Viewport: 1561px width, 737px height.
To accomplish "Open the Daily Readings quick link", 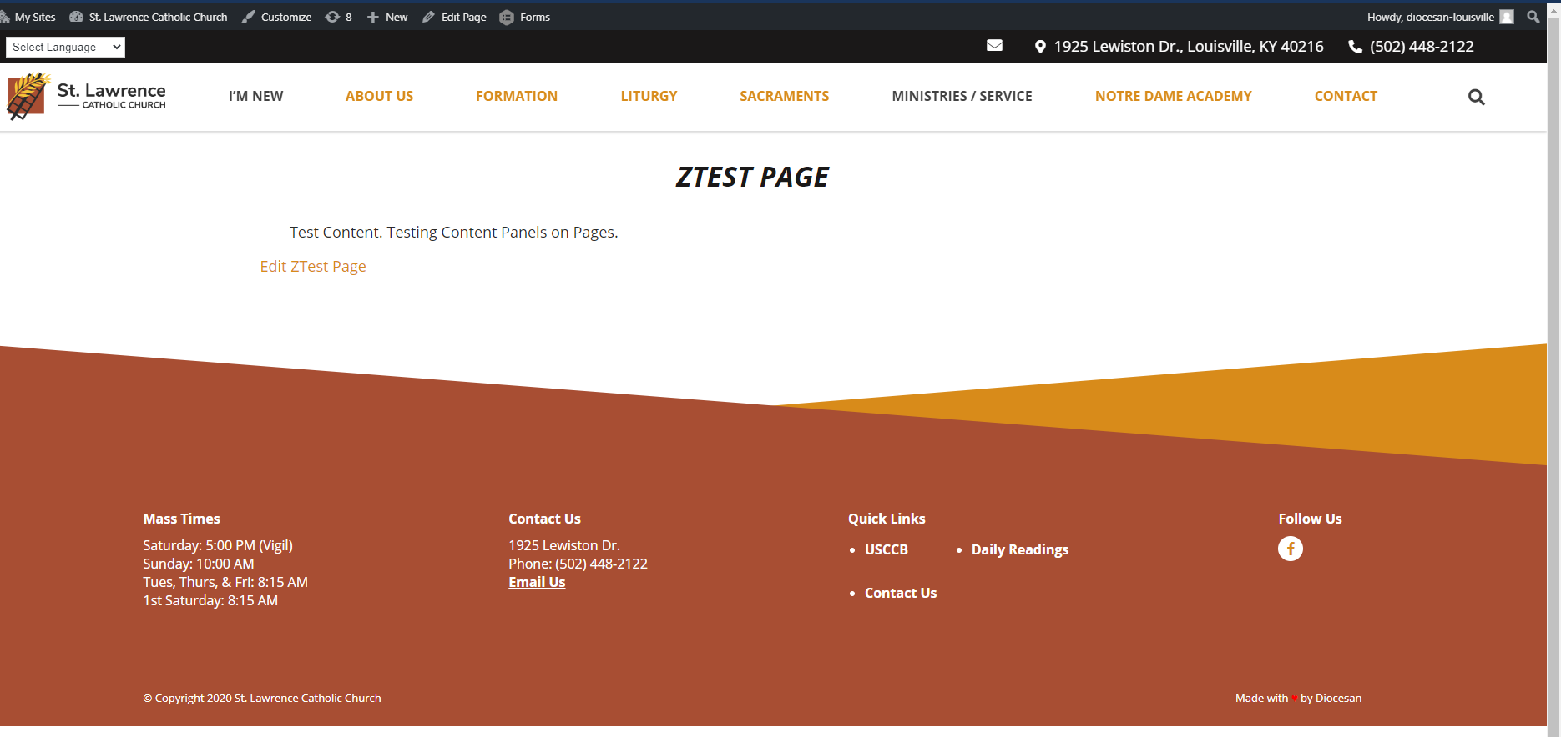I will pos(1019,549).
